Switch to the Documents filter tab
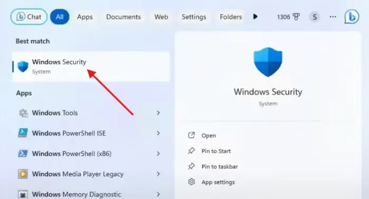 tap(123, 17)
